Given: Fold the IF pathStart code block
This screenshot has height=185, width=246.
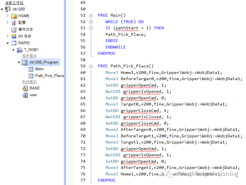Looking at the screenshot, I should [x=91, y=28].
